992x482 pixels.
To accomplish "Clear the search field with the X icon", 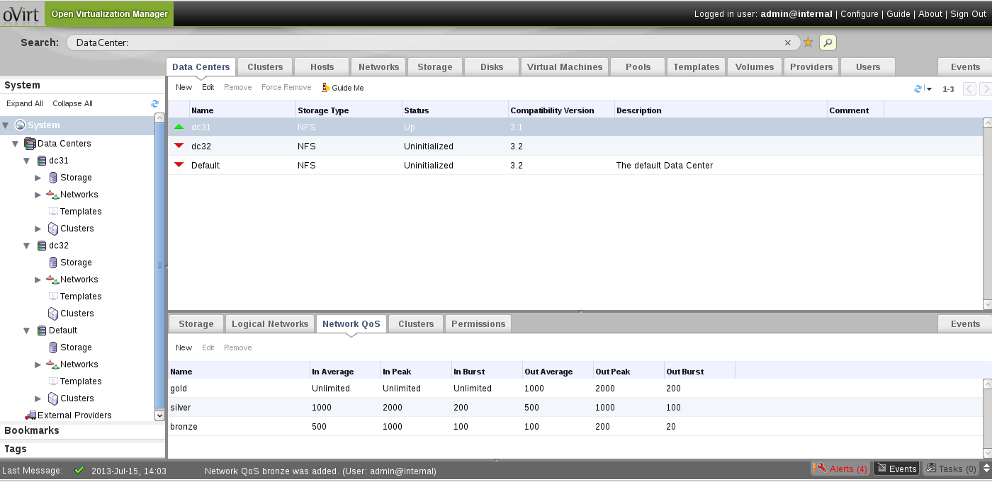I will [x=788, y=42].
